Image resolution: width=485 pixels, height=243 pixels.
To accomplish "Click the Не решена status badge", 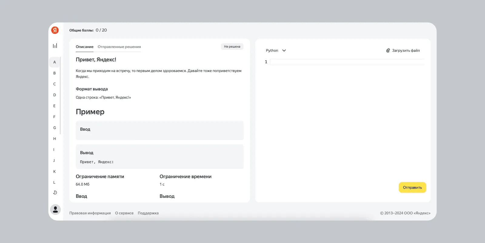I will [232, 47].
